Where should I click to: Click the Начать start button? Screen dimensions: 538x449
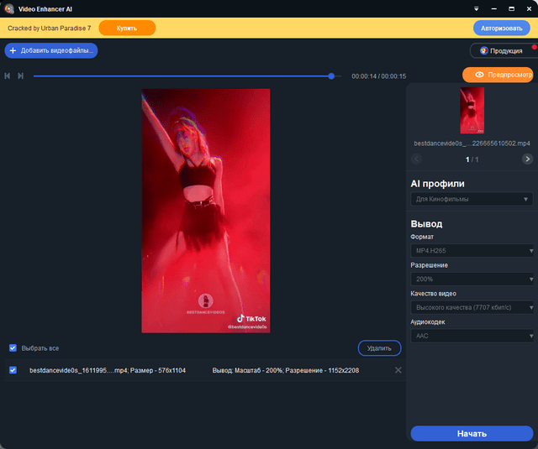pyautogui.click(x=472, y=434)
